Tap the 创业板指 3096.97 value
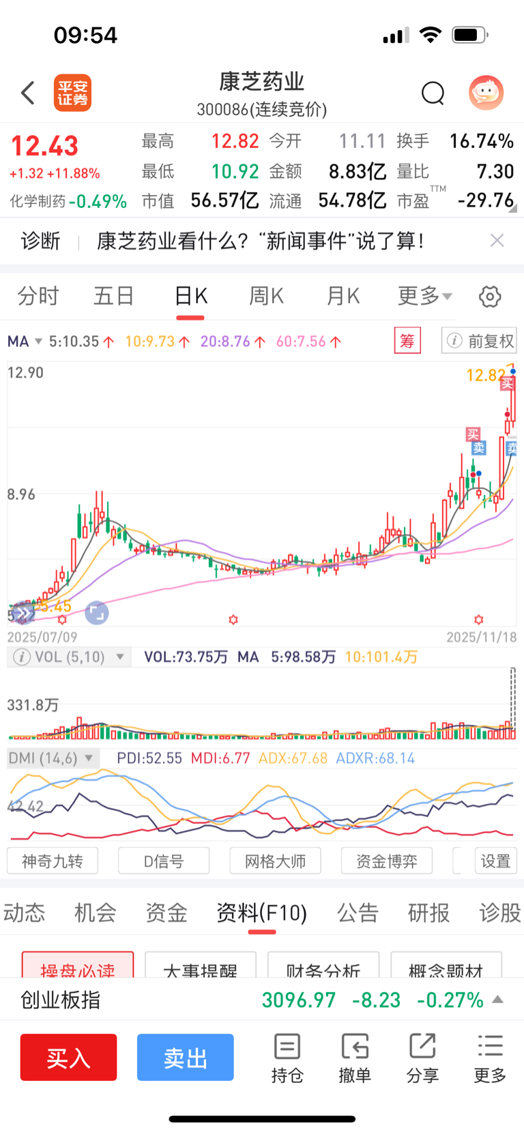This screenshot has width=524, height=1134. pyautogui.click(x=299, y=1000)
